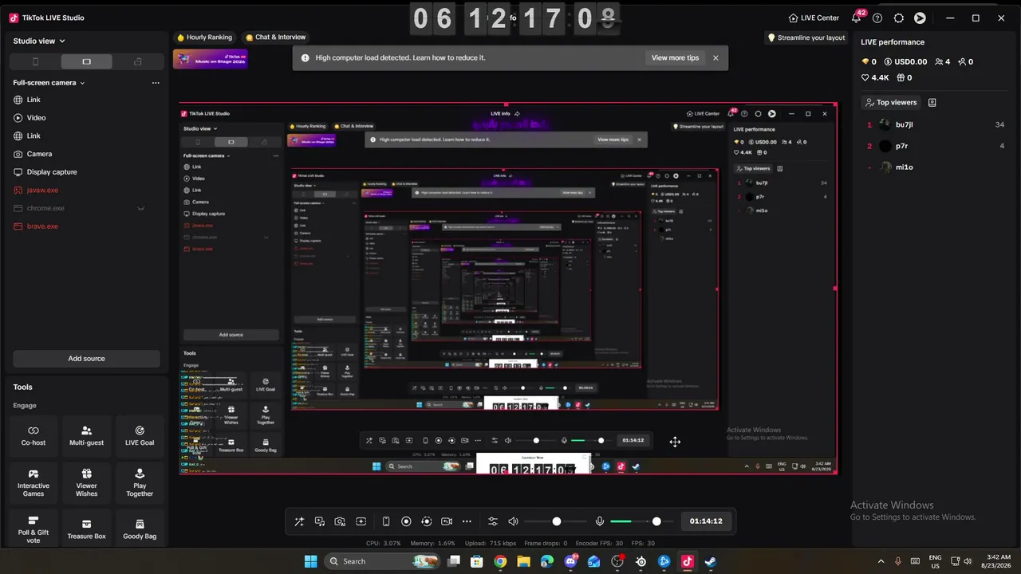The height and width of the screenshot is (574, 1021).
Task: Open more options in bottom toolbar
Action: click(x=467, y=521)
